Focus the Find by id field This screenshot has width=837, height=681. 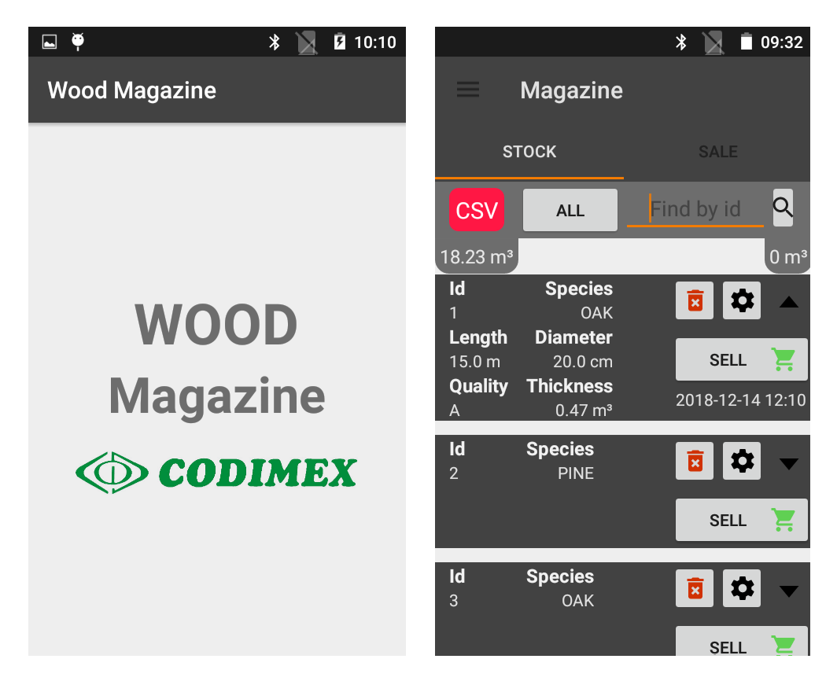(x=695, y=209)
